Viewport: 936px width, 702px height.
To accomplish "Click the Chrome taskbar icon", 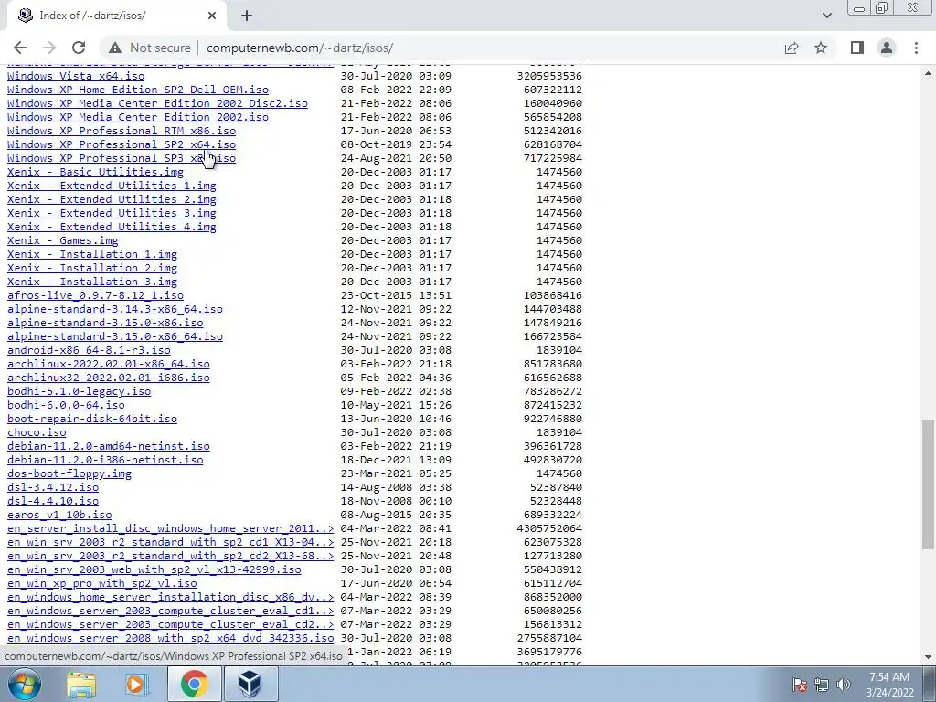I will (194, 685).
